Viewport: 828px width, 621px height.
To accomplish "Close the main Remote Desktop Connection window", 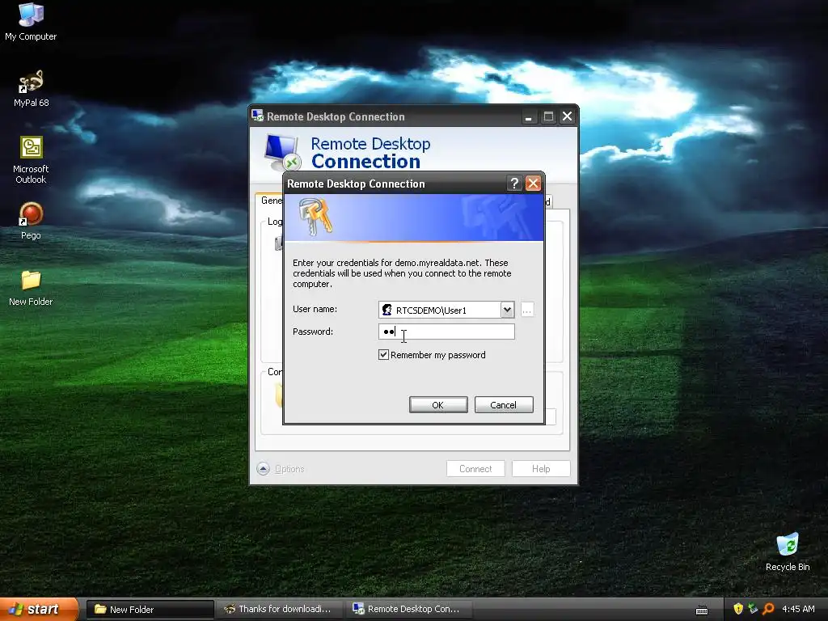I will [x=567, y=116].
